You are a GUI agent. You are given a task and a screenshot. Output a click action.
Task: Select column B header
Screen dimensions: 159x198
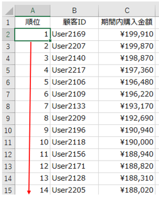click(x=75, y=11)
